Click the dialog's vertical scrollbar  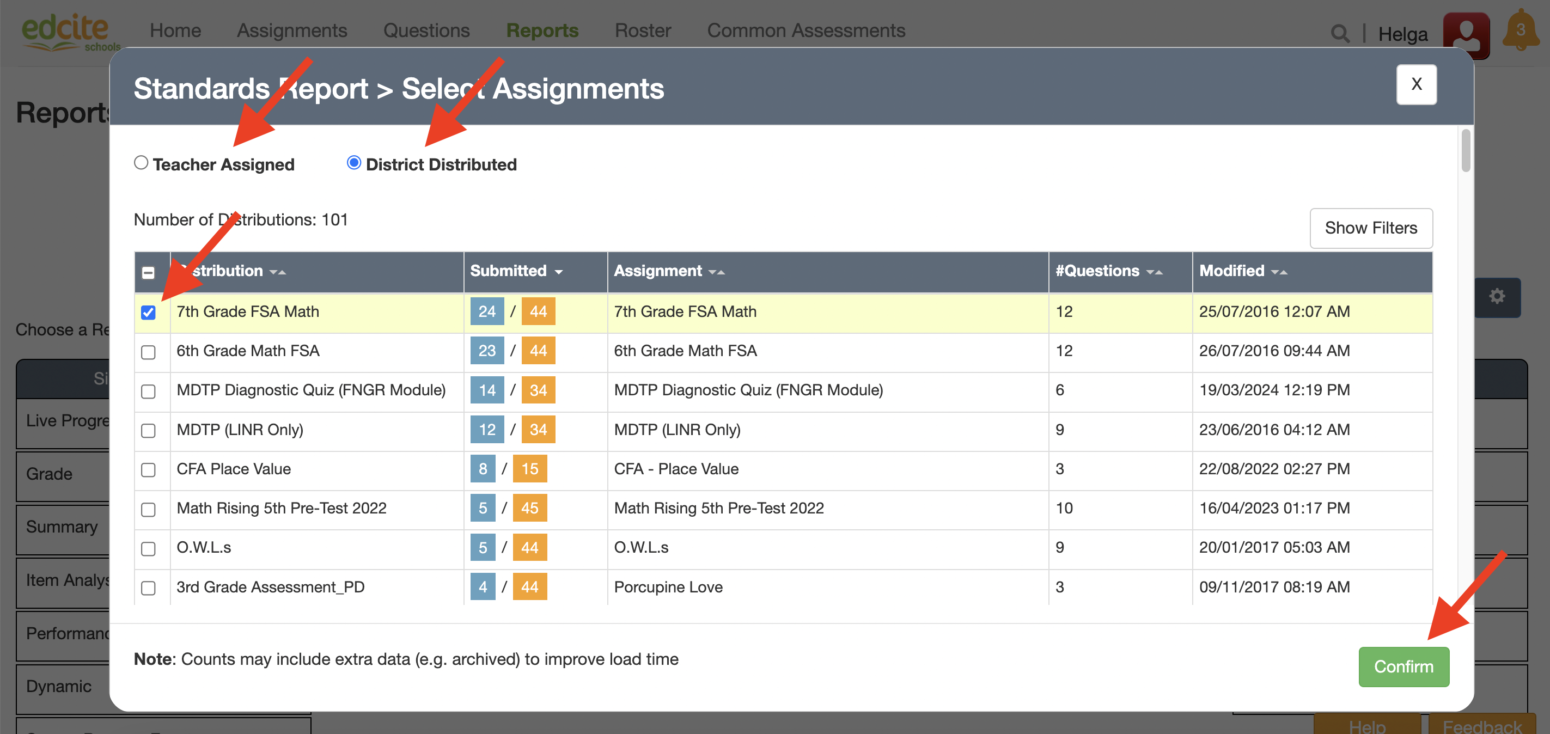click(1465, 150)
